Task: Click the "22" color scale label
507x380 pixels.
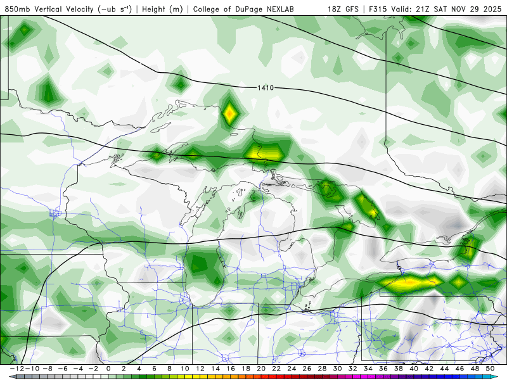Action: tap(276, 369)
